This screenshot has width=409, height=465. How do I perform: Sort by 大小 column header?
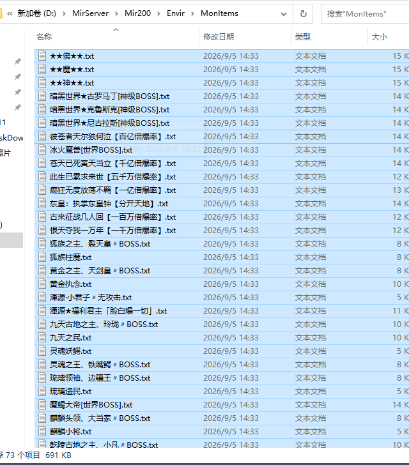click(x=380, y=37)
